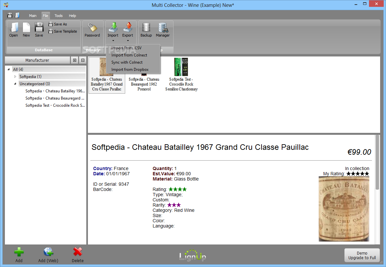Open a database with Open icon

coord(13,29)
